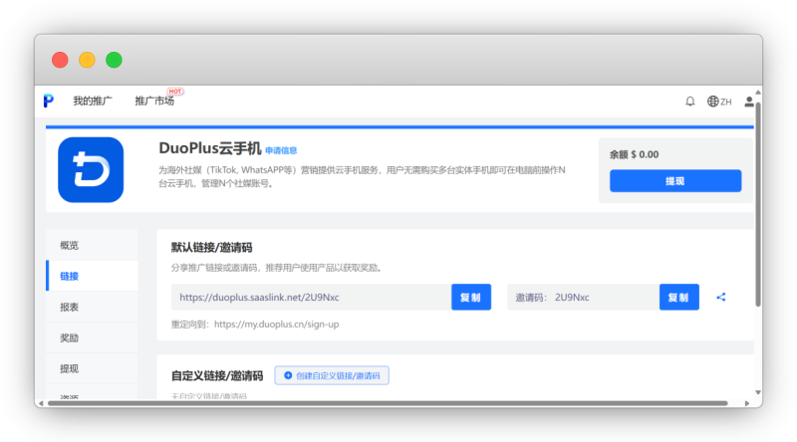Click the scroll up arrow
The width and height of the screenshot is (797, 442).
click(x=758, y=92)
